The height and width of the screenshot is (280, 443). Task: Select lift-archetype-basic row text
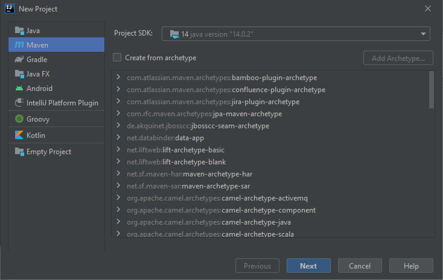(176, 150)
